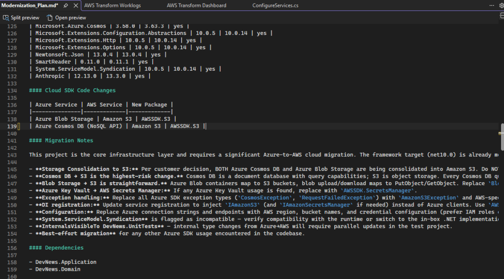
Task: Click the vertical scrollbar thumb
Action: pos(502,137)
